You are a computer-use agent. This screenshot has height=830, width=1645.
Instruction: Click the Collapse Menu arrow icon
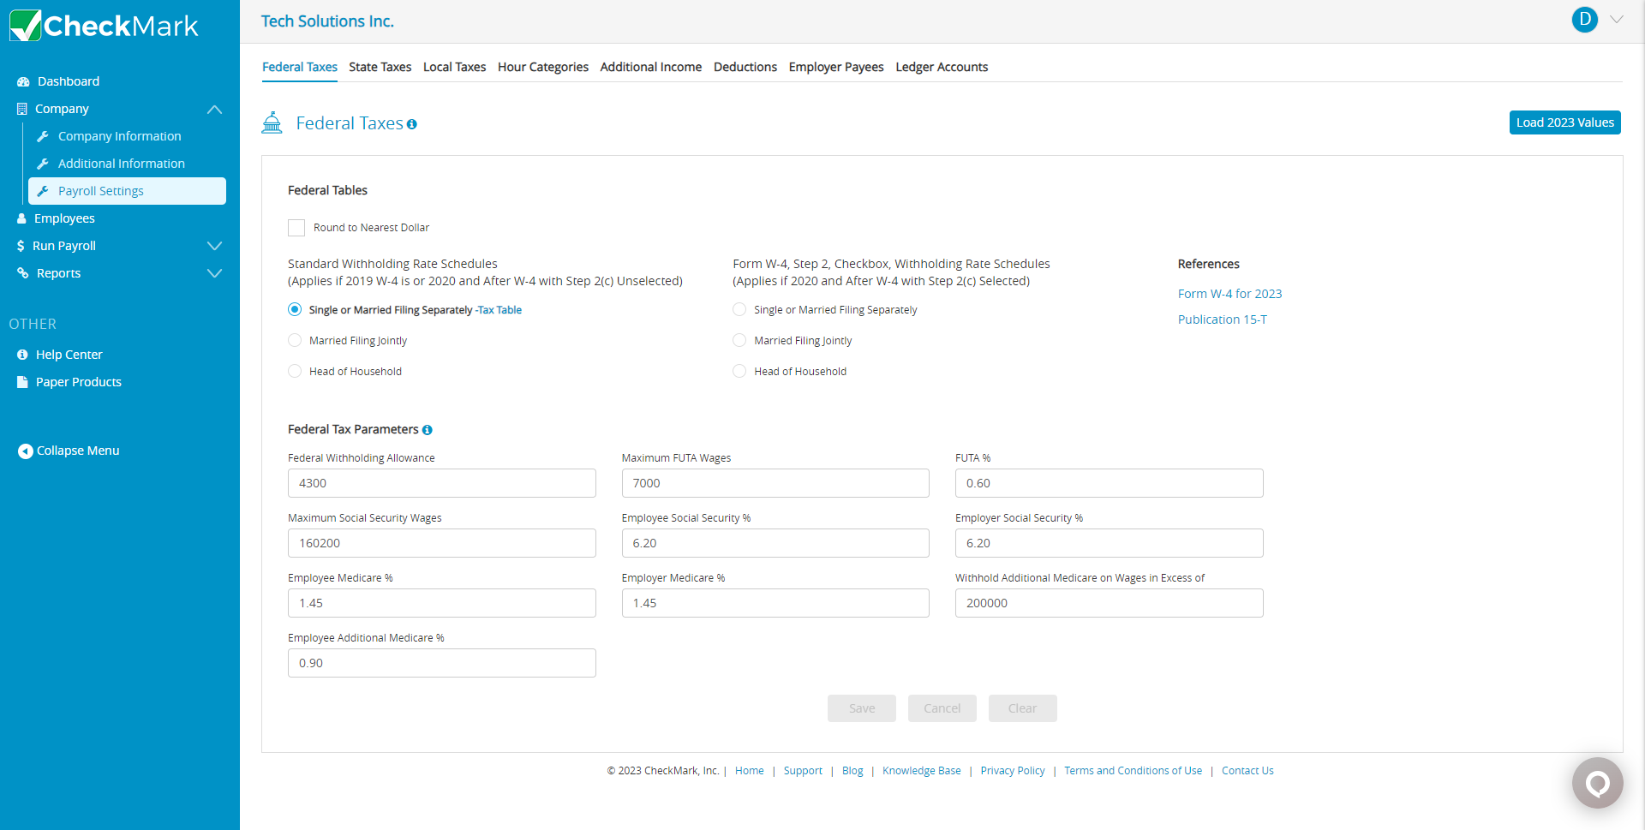tap(25, 451)
